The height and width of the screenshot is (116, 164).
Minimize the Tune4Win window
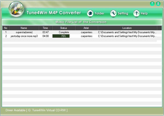pyautogui.click(x=152, y=4)
